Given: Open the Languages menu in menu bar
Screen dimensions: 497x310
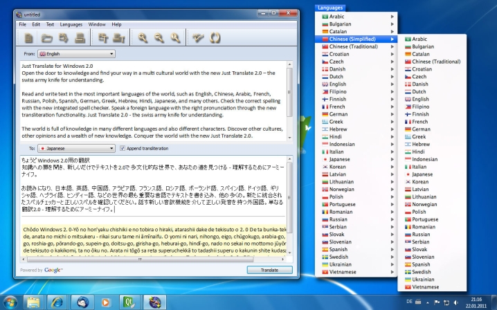Looking at the screenshot, I should click(x=71, y=24).
